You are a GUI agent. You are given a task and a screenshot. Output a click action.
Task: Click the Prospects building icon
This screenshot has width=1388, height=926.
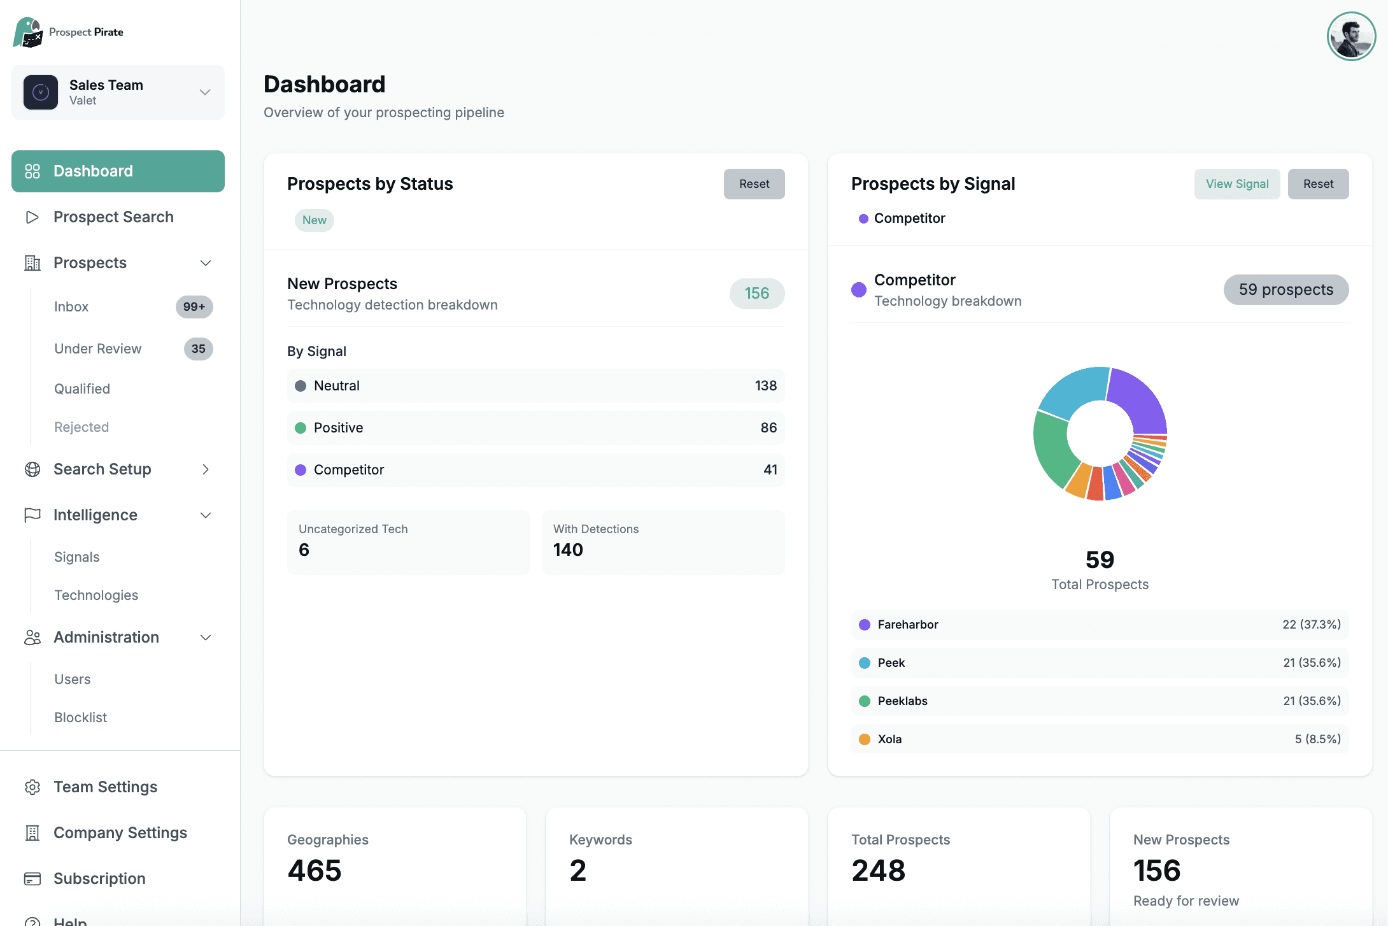pyautogui.click(x=32, y=262)
